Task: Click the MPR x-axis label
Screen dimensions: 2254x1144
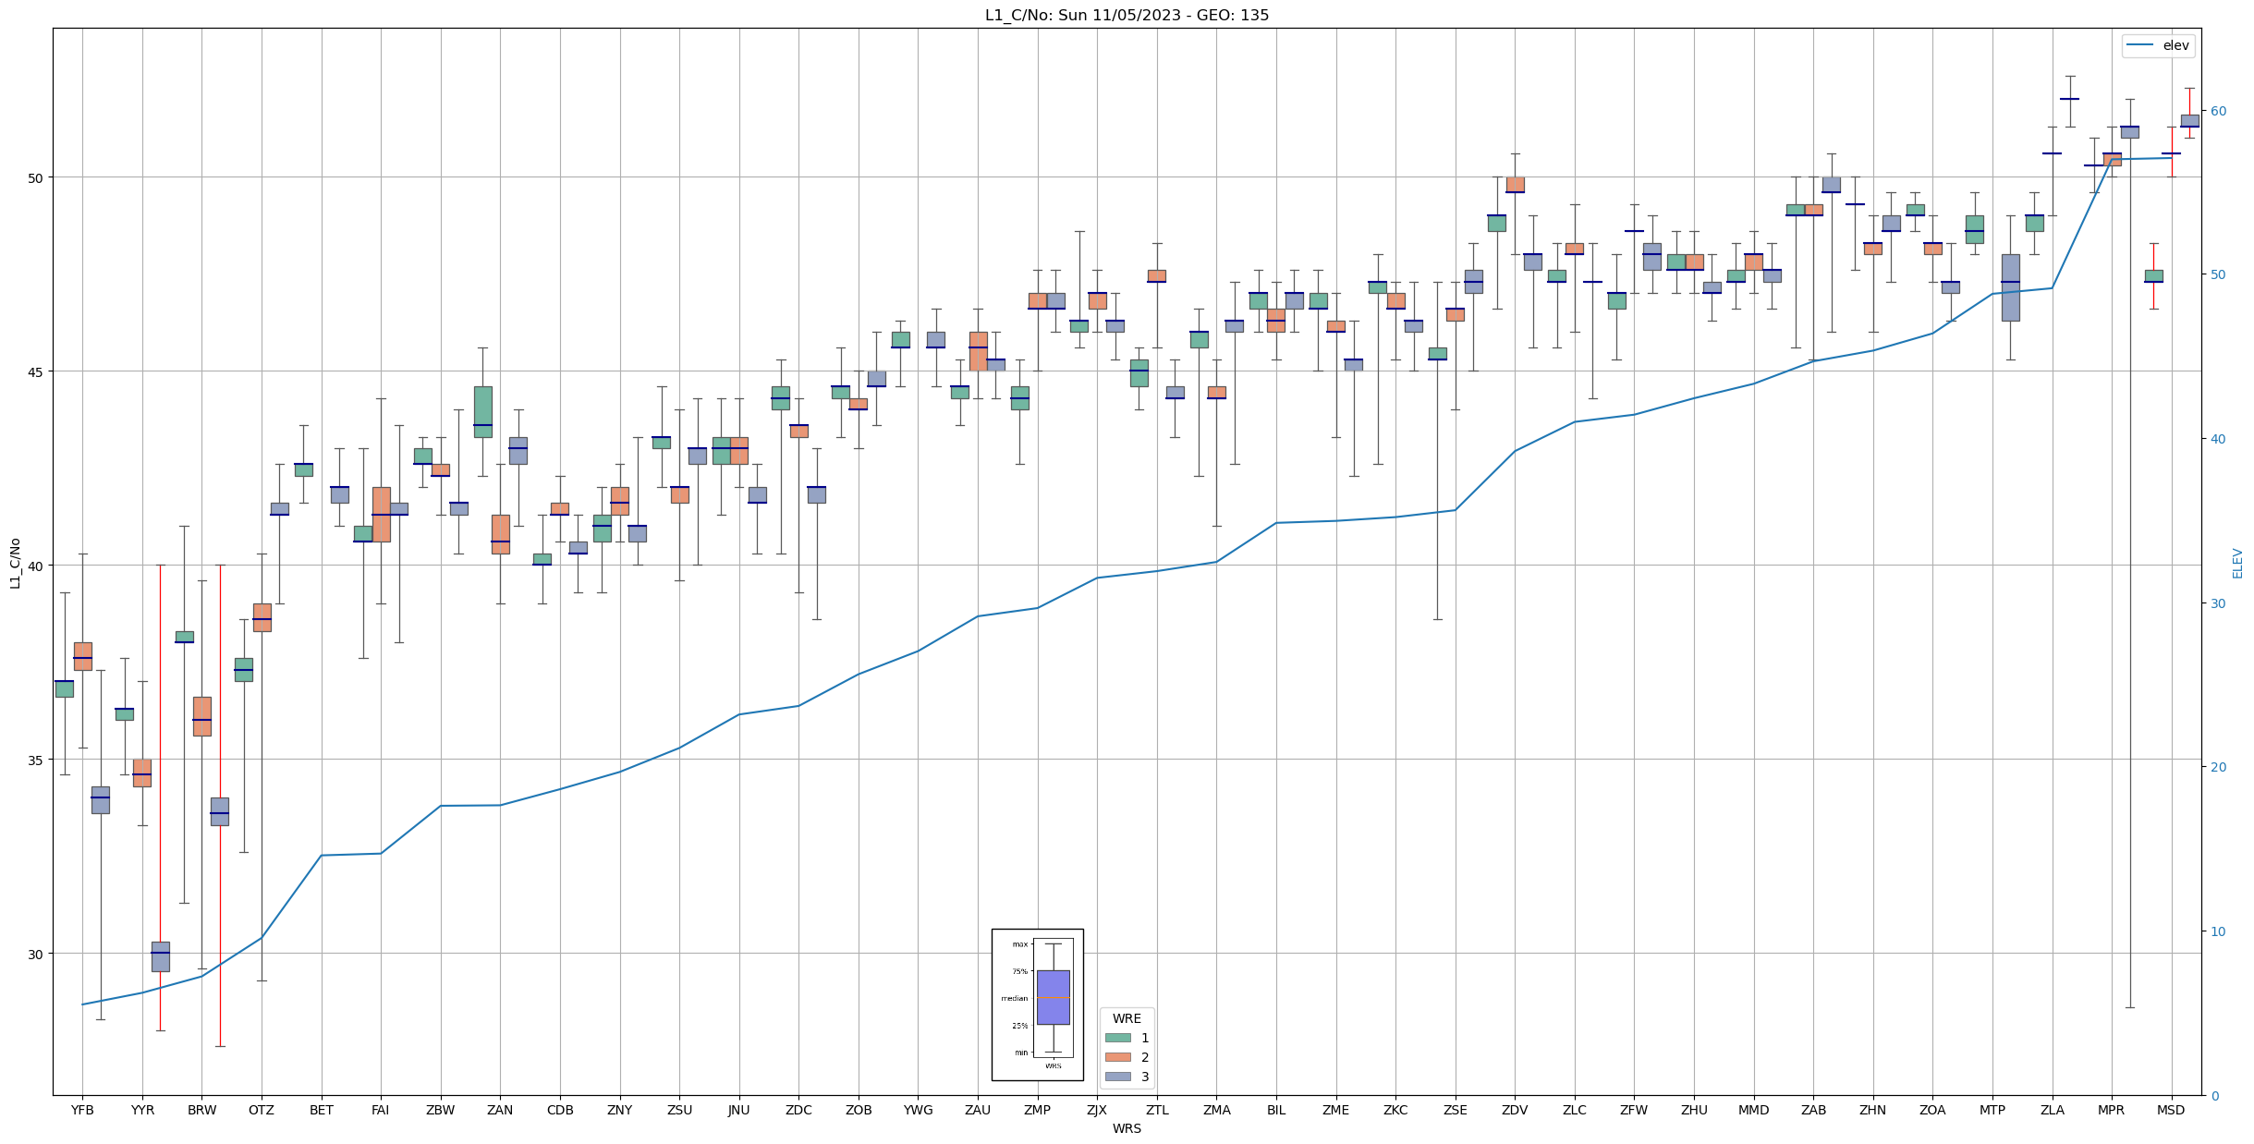Action: point(2112,1110)
